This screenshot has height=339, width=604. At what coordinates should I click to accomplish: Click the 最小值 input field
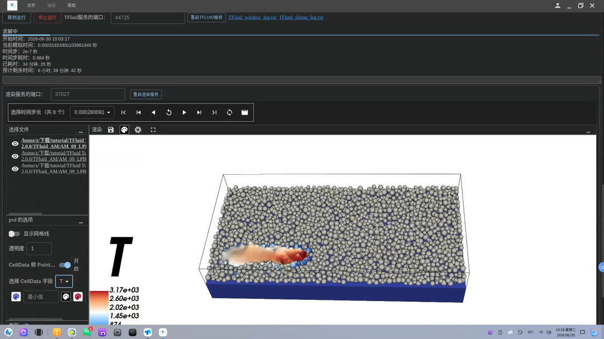(x=41, y=297)
